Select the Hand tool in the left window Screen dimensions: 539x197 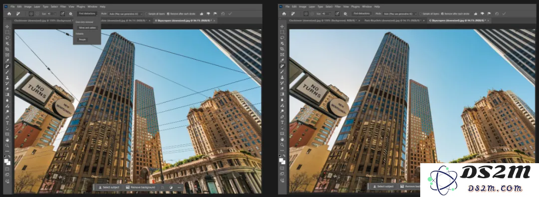pos(7,140)
